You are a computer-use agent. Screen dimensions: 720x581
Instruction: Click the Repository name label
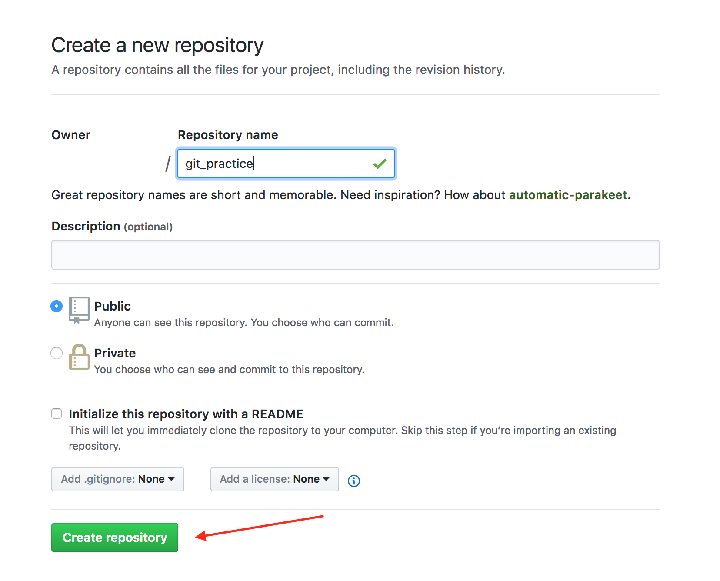[x=228, y=135]
